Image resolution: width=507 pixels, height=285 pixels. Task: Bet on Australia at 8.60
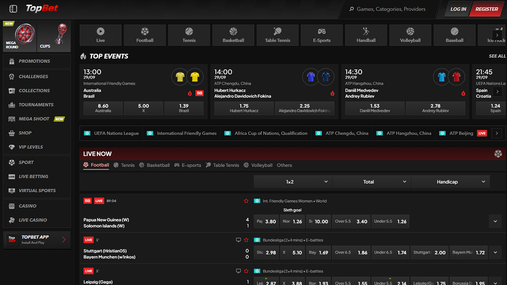(103, 108)
